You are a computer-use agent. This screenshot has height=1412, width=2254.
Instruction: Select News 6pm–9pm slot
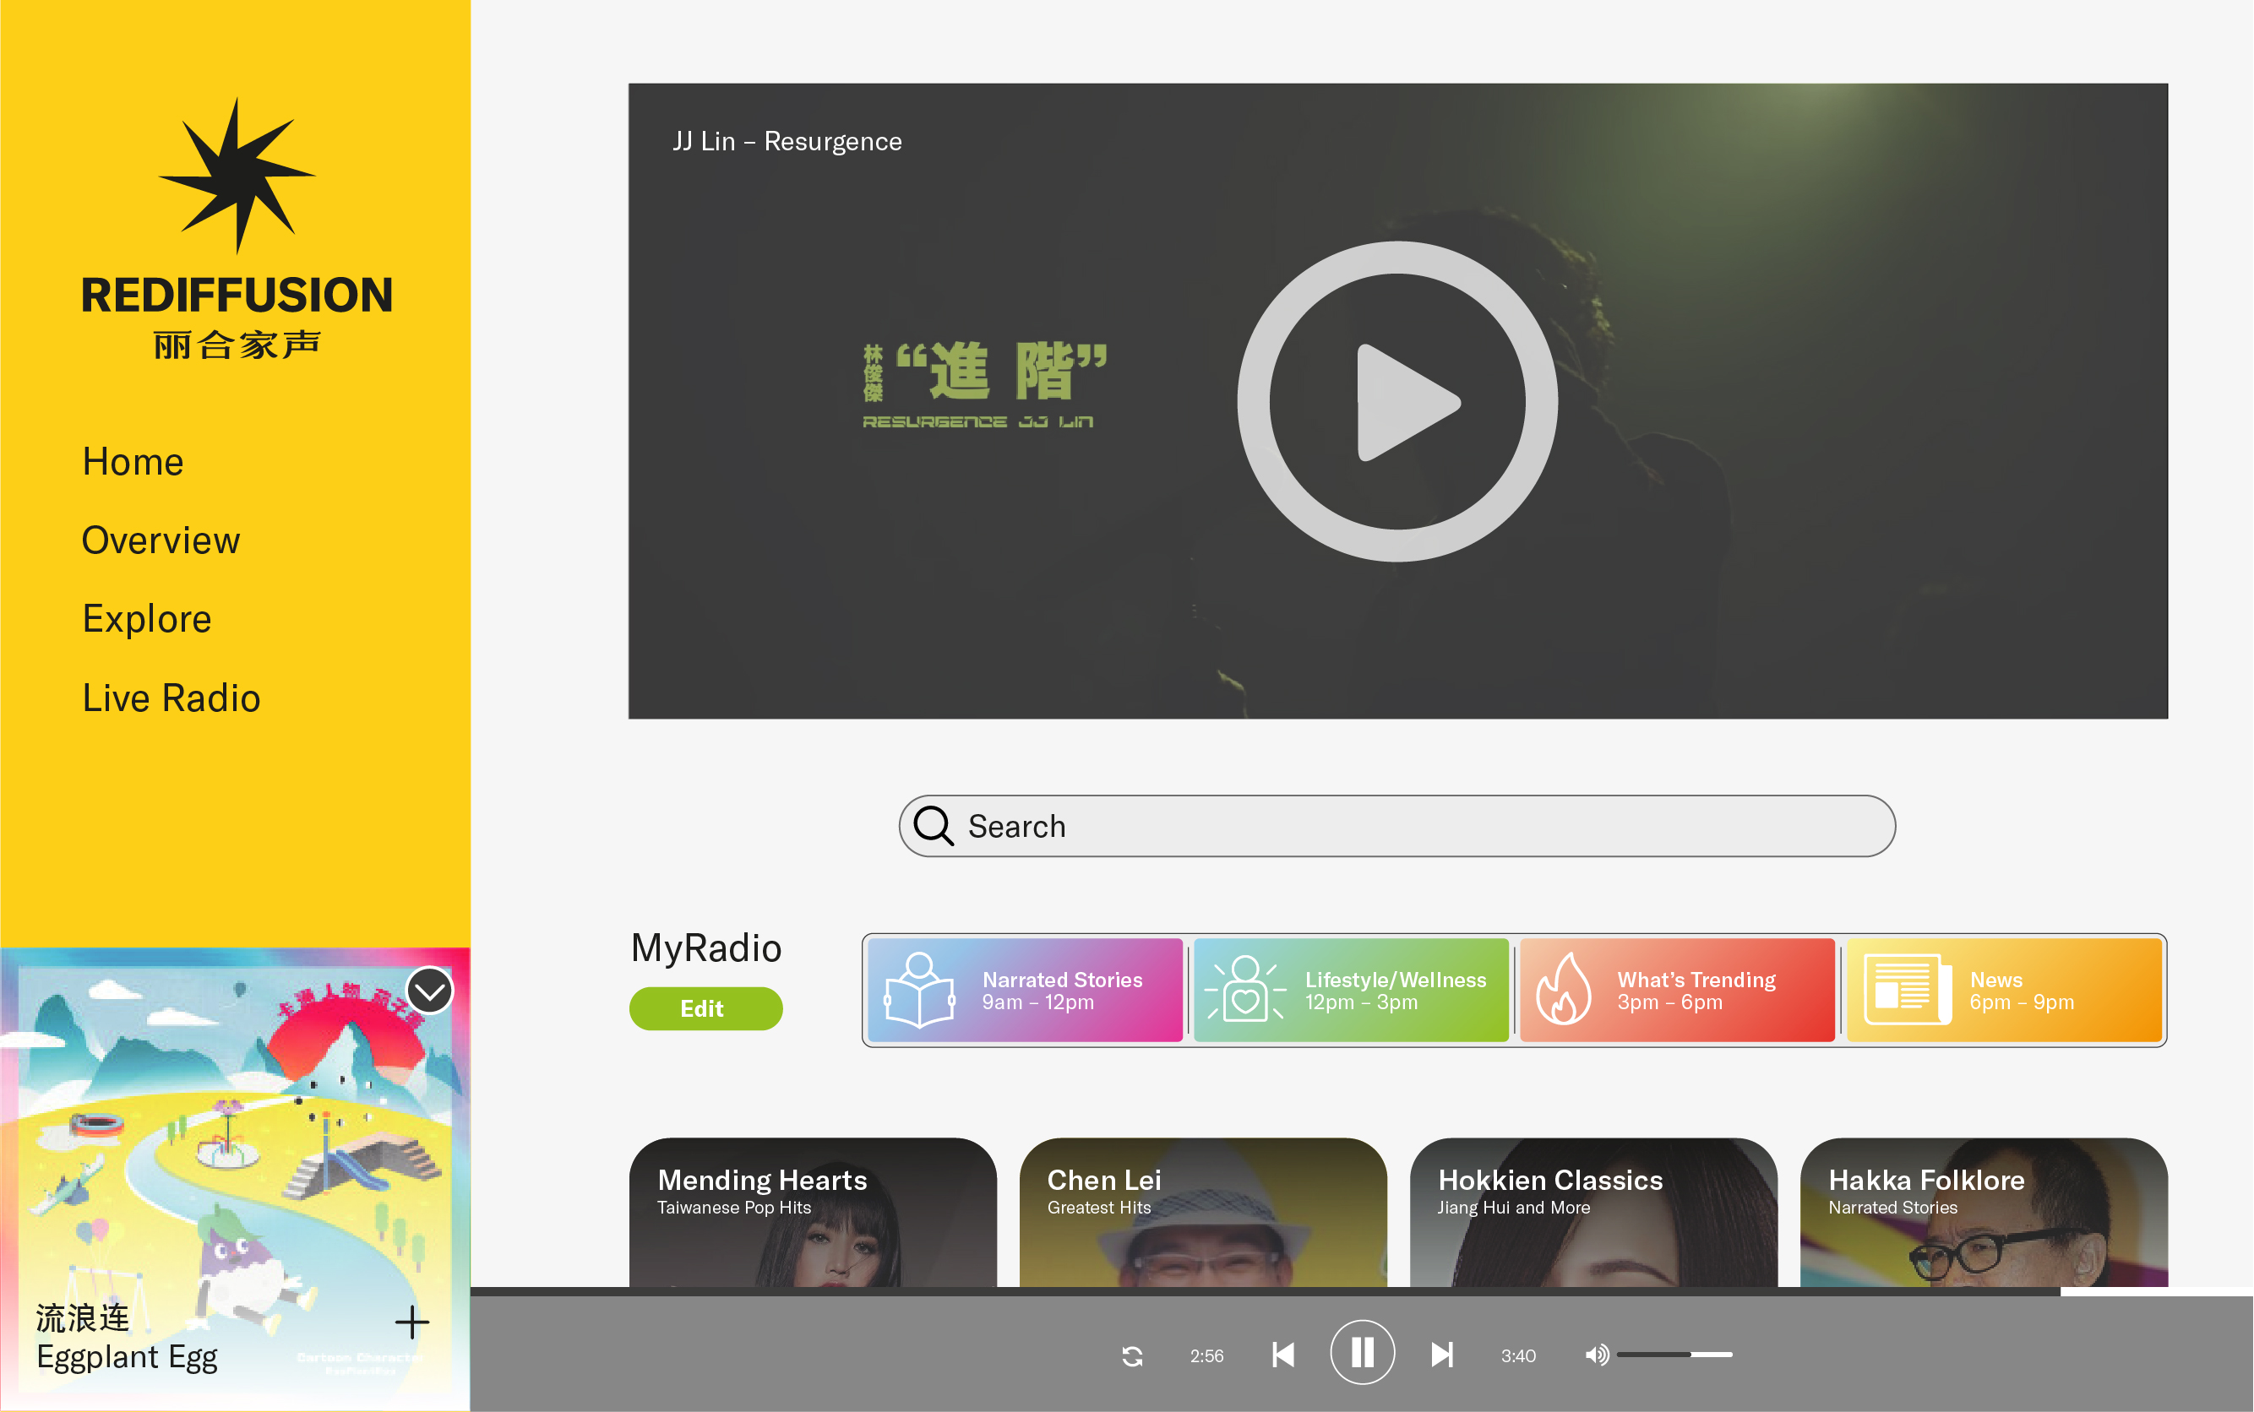(x=2005, y=990)
